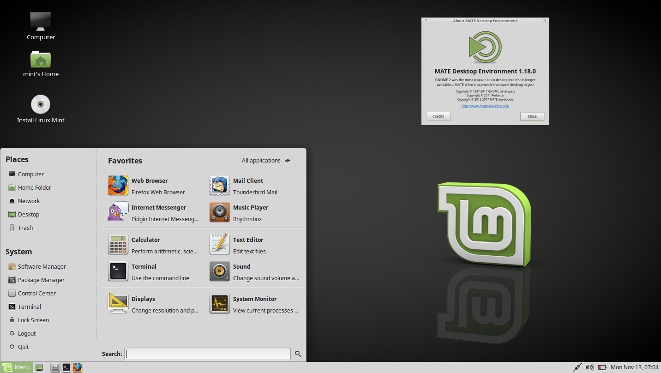Screen dimensions: 661x373
Task: Open the volume tray icon
Action: pos(589,367)
